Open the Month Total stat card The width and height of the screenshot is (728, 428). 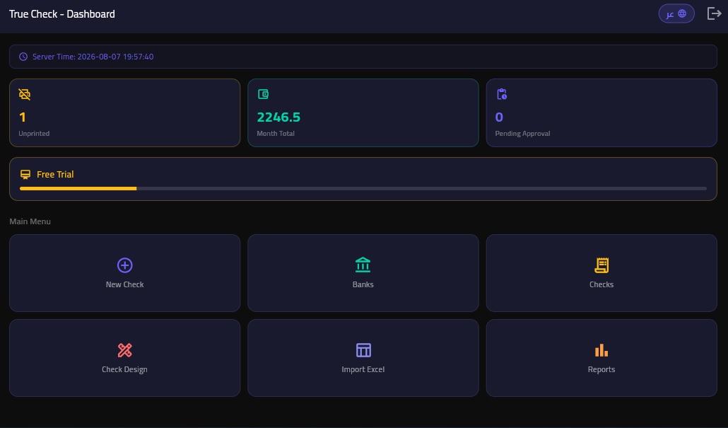click(363, 113)
